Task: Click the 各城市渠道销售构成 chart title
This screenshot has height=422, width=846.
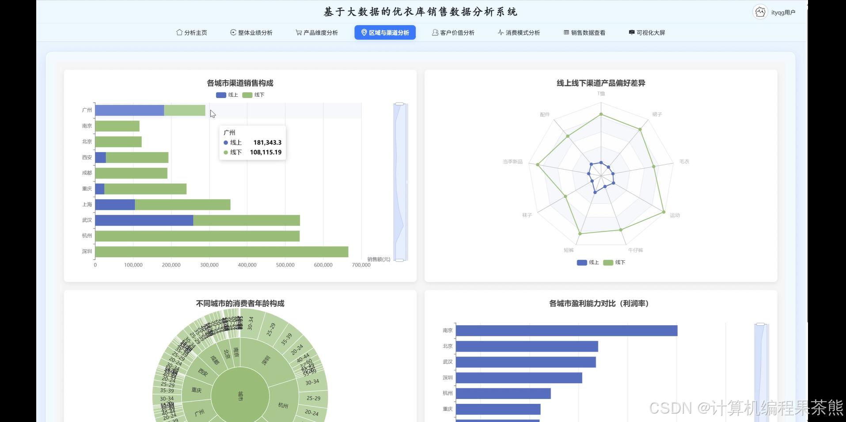Action: pos(240,83)
